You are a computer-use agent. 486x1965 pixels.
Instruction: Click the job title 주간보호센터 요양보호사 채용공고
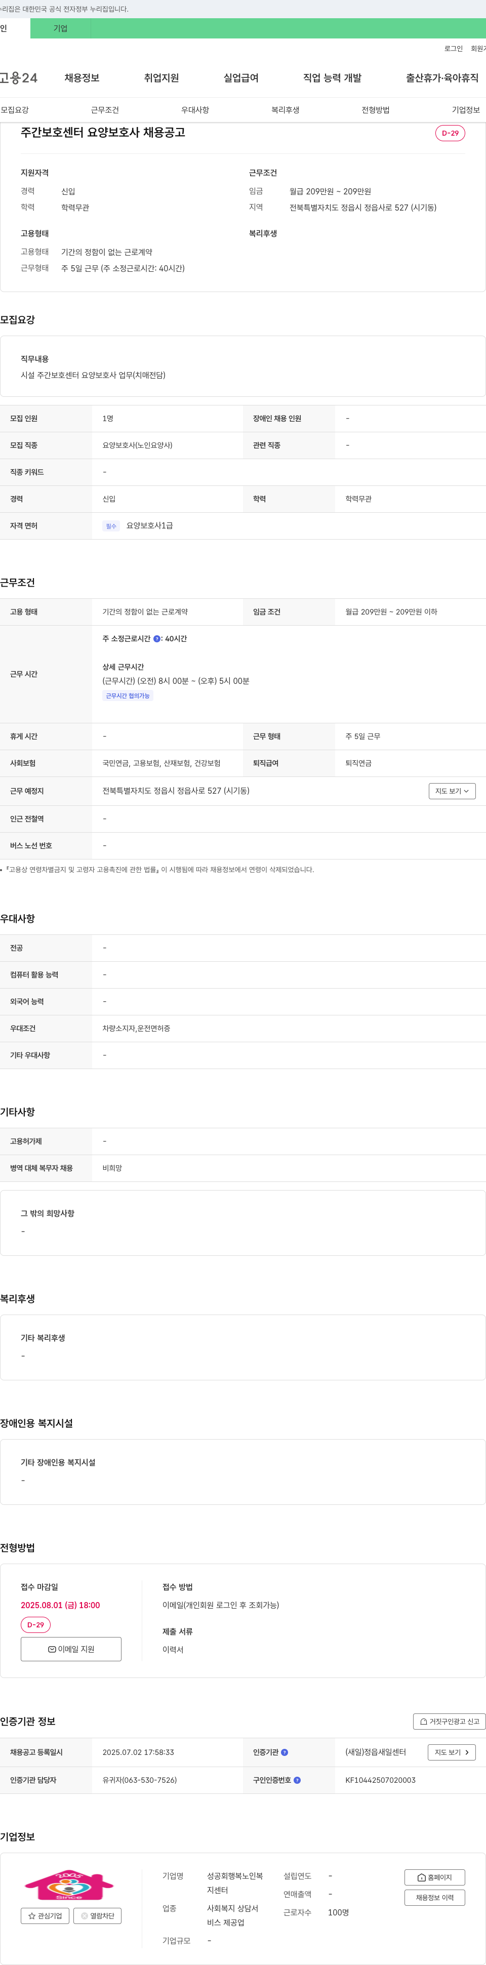pyautogui.click(x=102, y=132)
